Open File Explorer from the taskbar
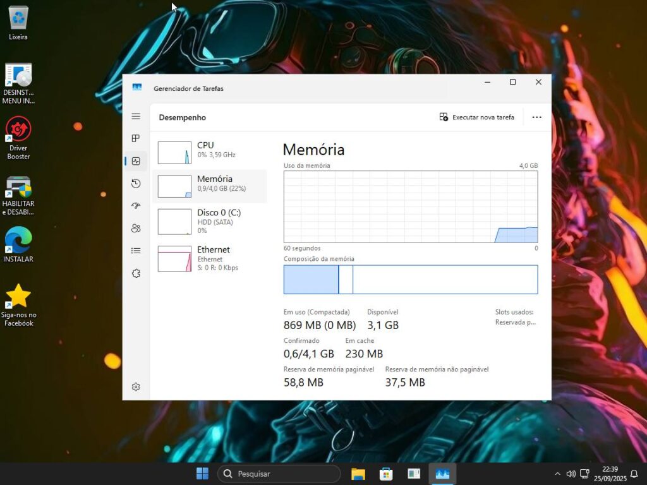 pyautogui.click(x=358, y=474)
